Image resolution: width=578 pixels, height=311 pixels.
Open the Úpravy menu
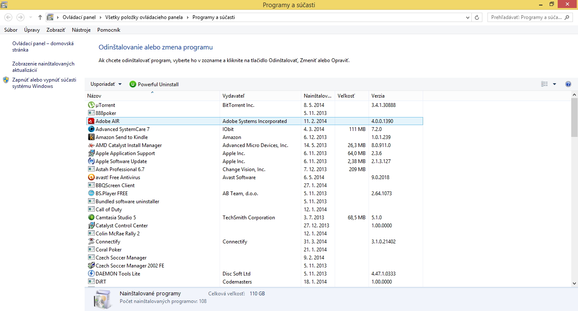[x=32, y=30]
